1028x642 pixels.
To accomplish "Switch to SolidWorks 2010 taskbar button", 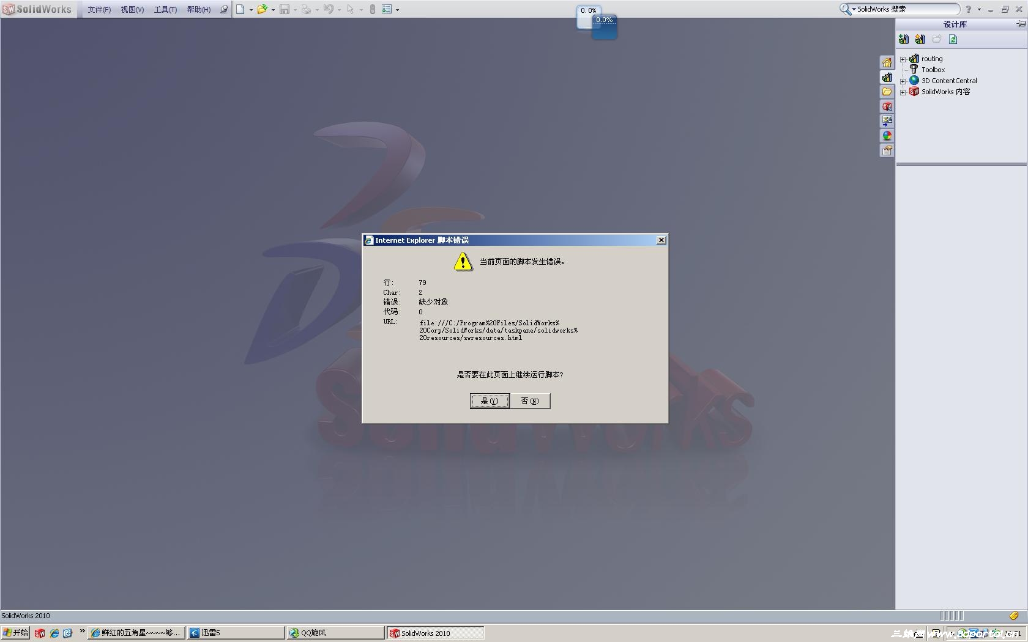I will [x=435, y=633].
